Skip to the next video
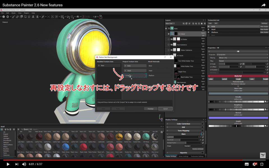 click(17, 164)
